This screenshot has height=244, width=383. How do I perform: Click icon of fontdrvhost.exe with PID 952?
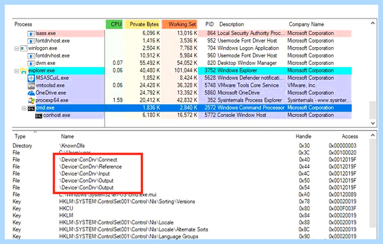point(31,41)
